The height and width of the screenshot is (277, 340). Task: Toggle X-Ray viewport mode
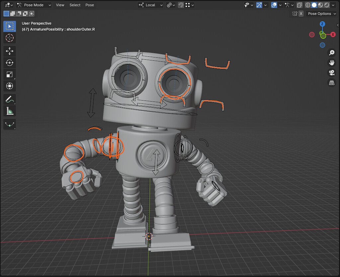point(299,5)
